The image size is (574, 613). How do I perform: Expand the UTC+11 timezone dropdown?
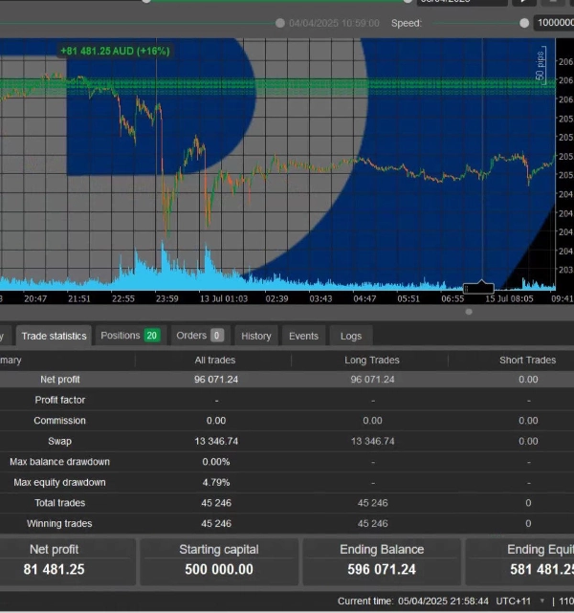coord(528,601)
